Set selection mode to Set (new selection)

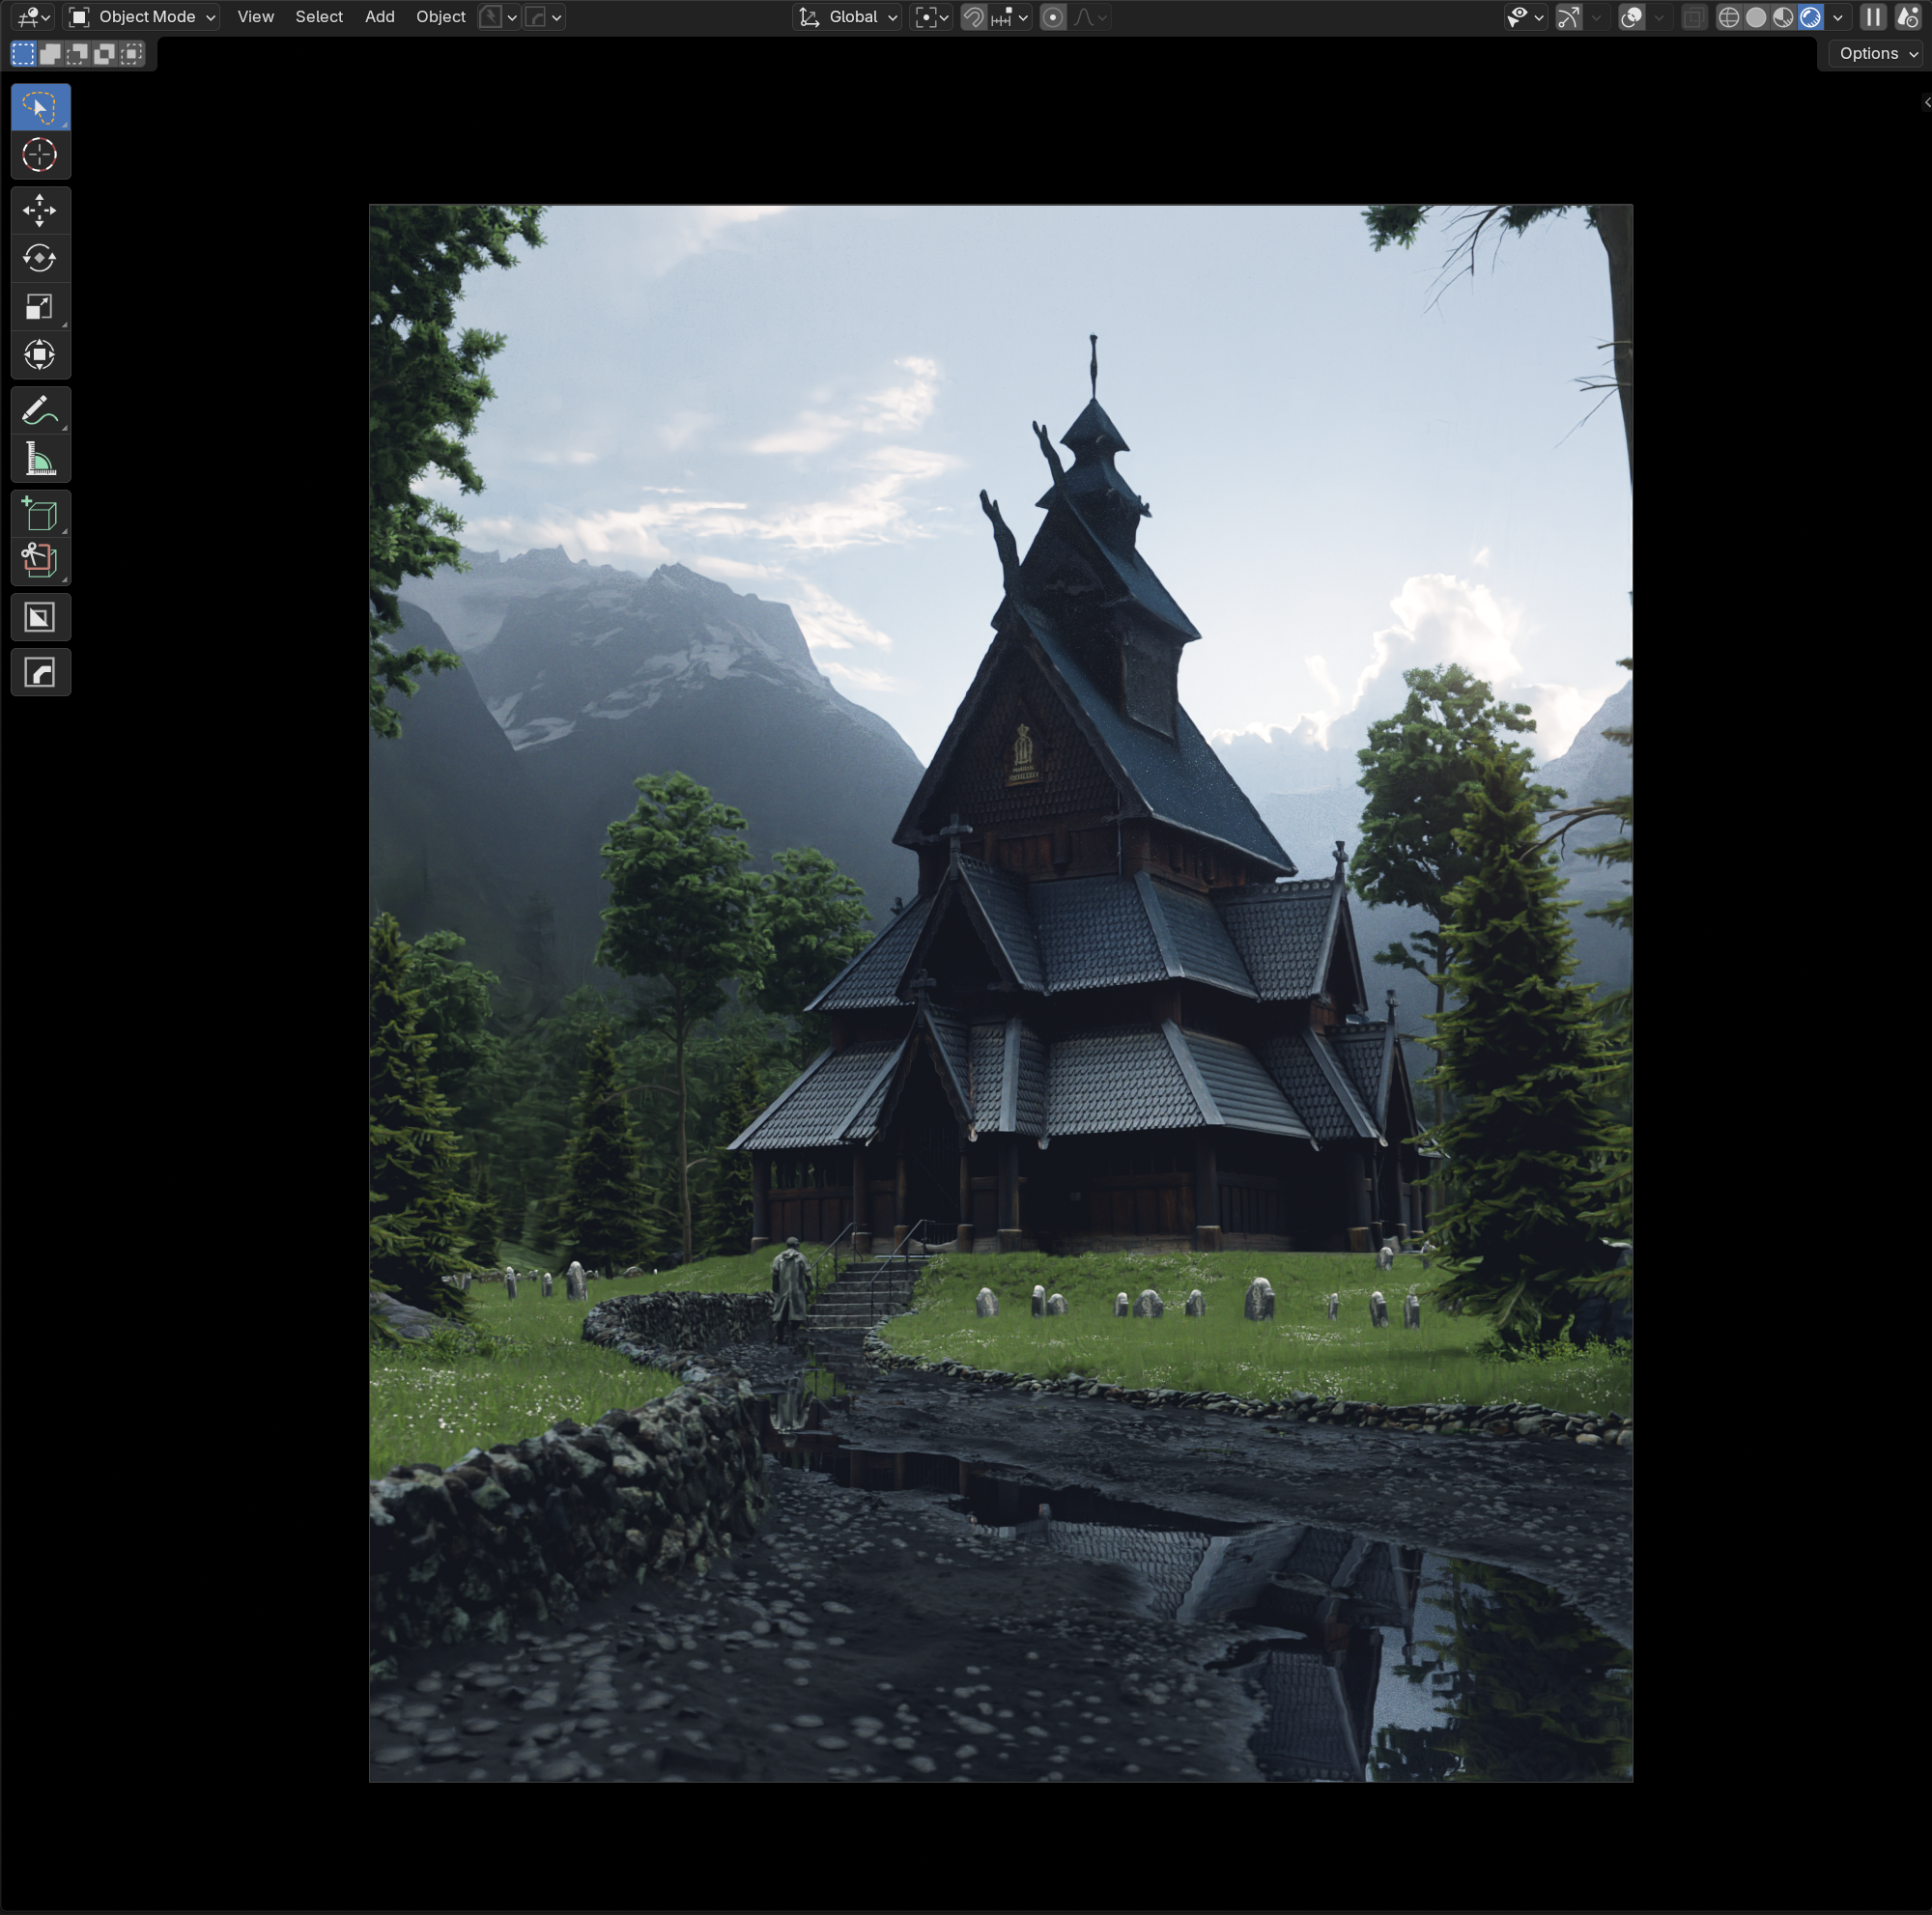[x=23, y=54]
